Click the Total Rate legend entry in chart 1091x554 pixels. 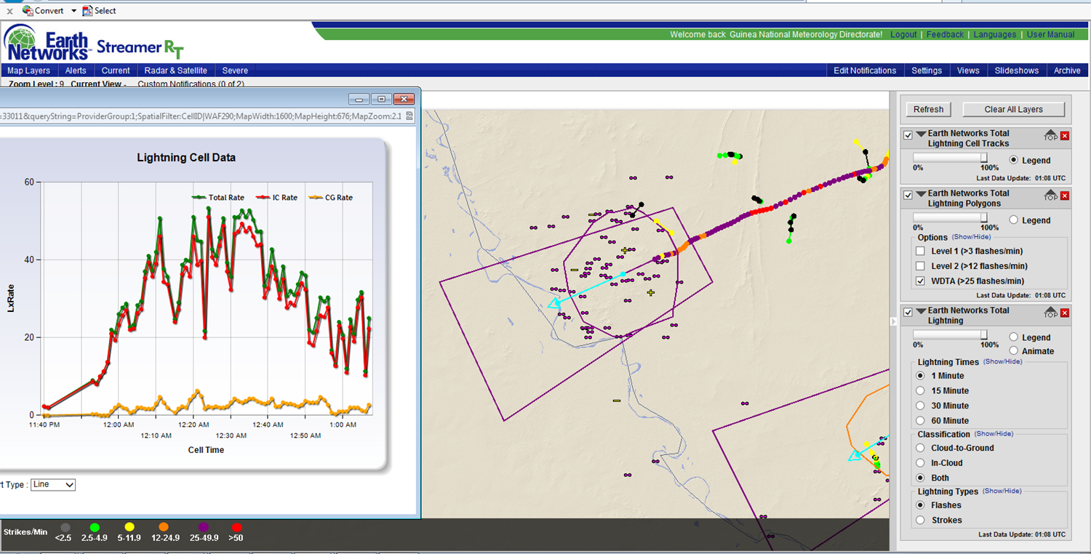[217, 198]
